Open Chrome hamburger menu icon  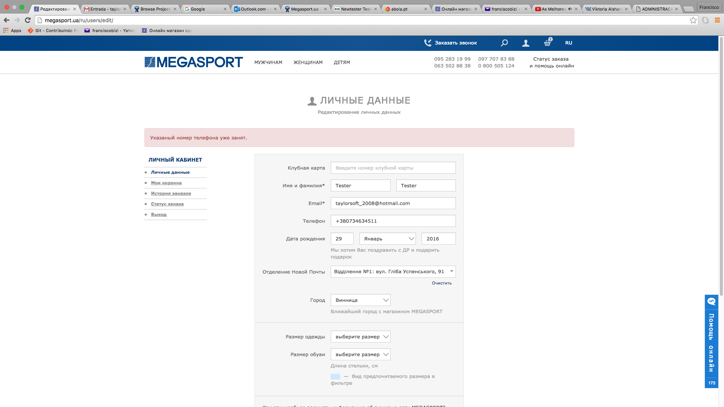pos(717,20)
